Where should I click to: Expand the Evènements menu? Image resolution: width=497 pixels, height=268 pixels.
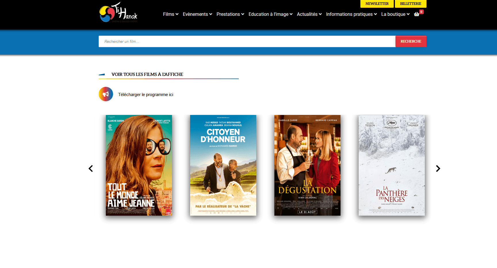[x=197, y=14]
